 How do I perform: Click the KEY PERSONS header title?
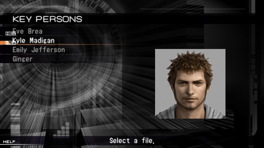47,19
